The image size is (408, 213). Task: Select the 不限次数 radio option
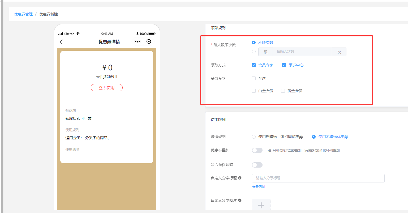tap(254, 42)
